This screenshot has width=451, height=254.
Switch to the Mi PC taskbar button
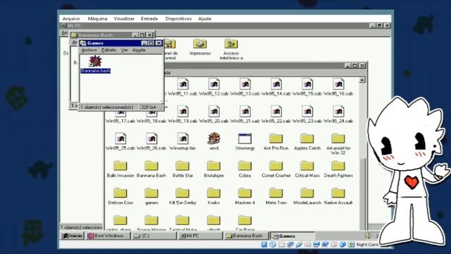[200, 236]
